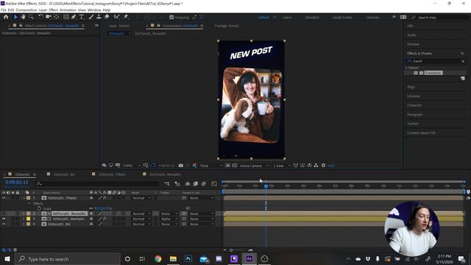
Task: Select the Type text tool
Action: tap(82, 17)
